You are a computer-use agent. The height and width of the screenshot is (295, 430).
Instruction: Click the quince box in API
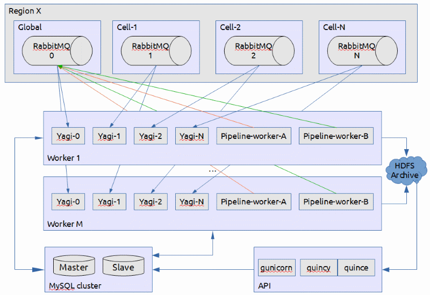[356, 267]
